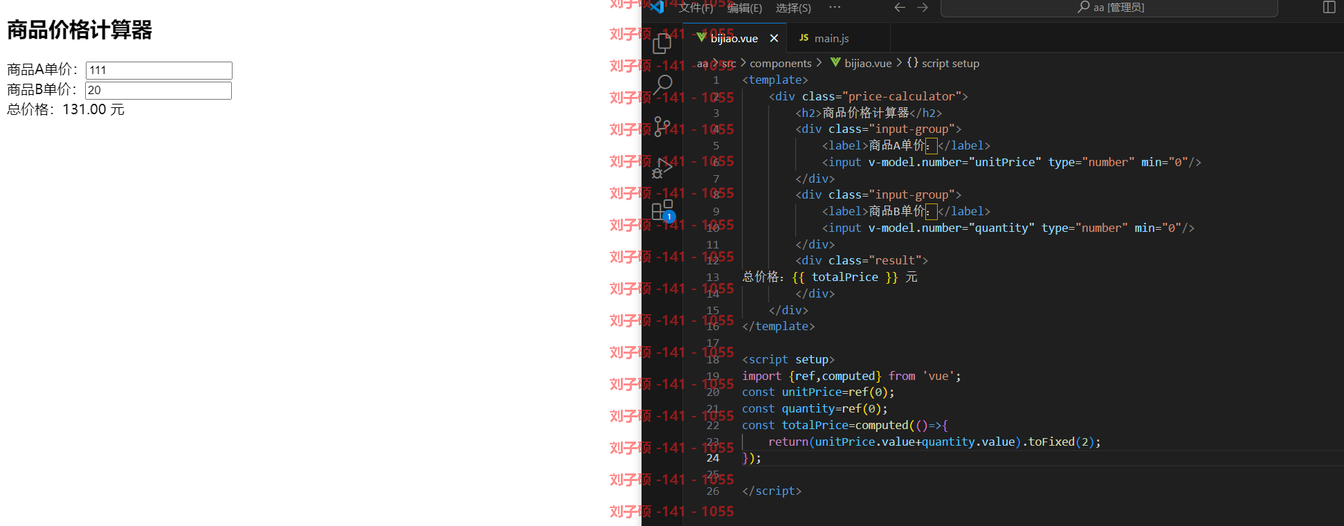The height and width of the screenshot is (526, 1344).
Task: Open the 编辑(E) menu
Action: (x=745, y=8)
